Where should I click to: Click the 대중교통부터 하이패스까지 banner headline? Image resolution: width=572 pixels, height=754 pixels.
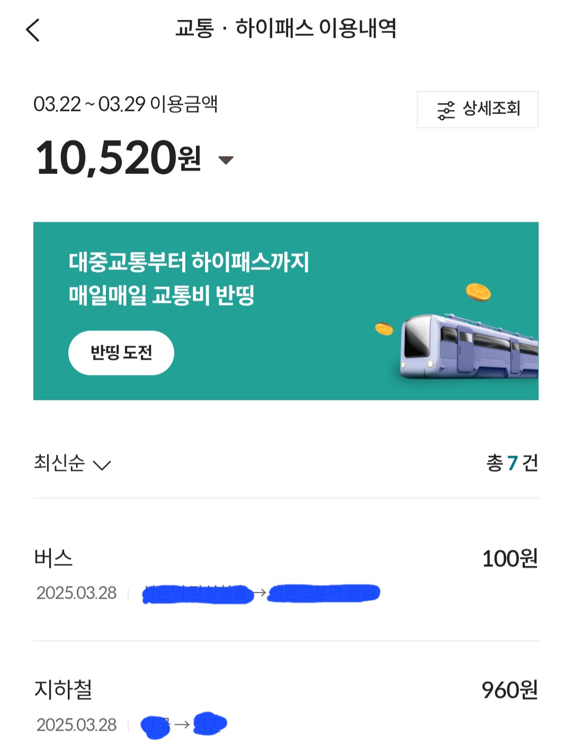189,262
